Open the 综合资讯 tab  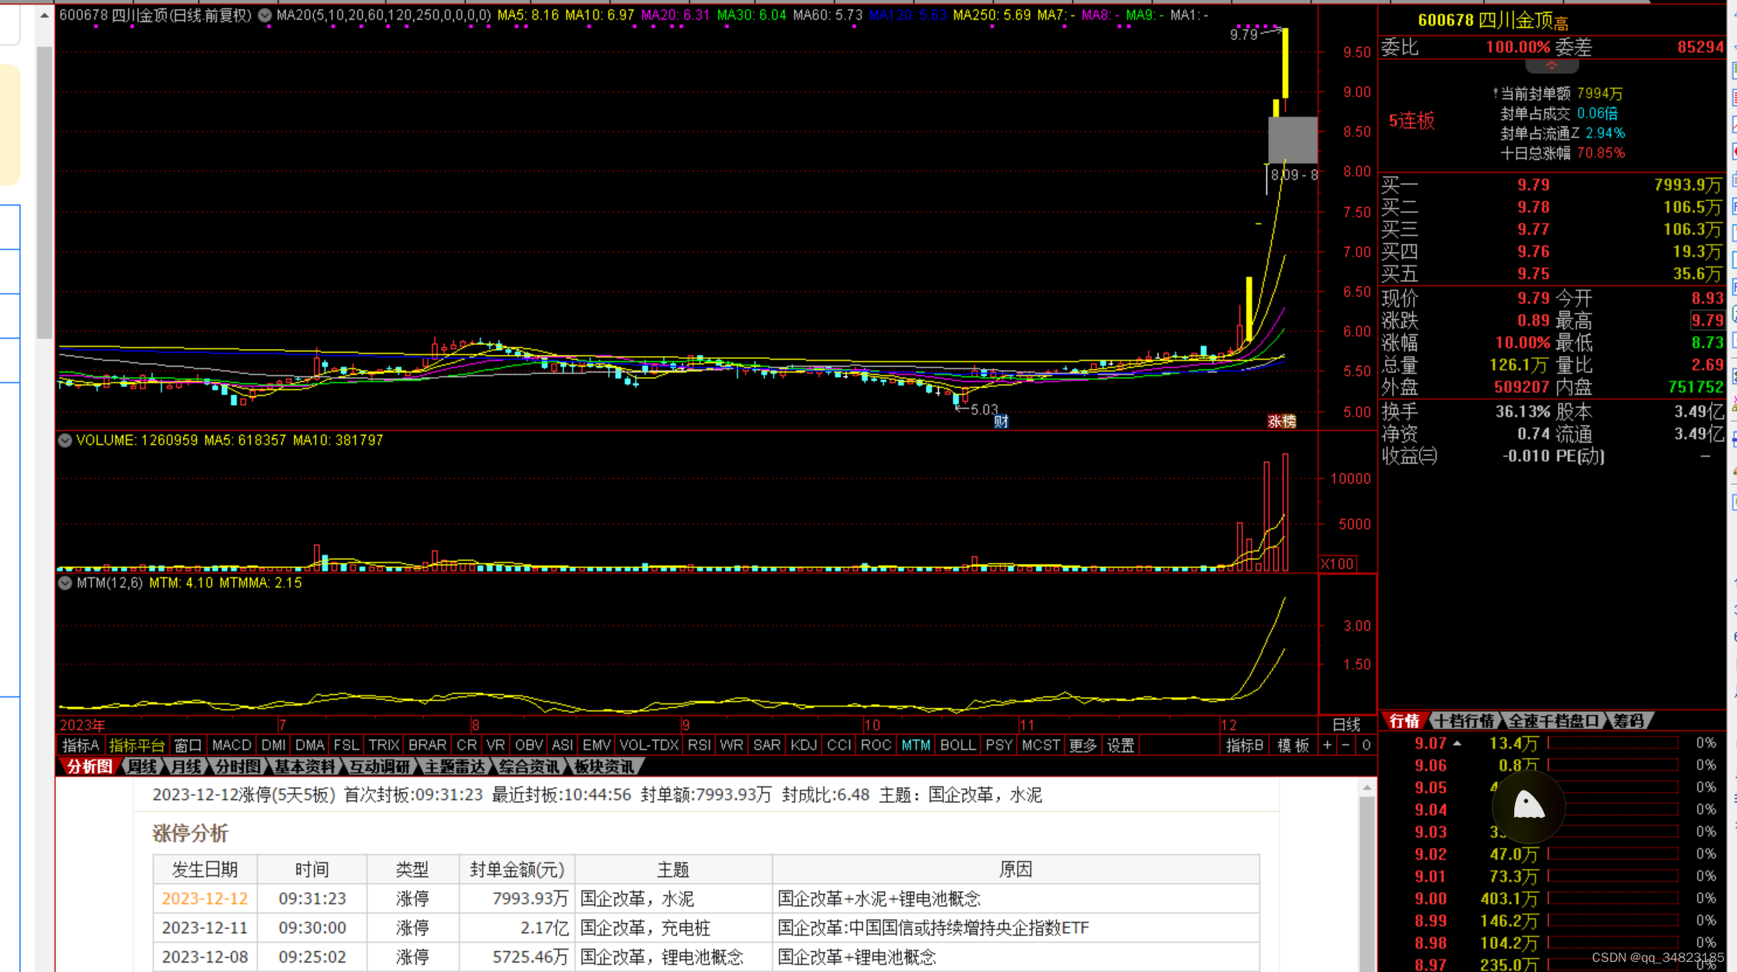[530, 766]
